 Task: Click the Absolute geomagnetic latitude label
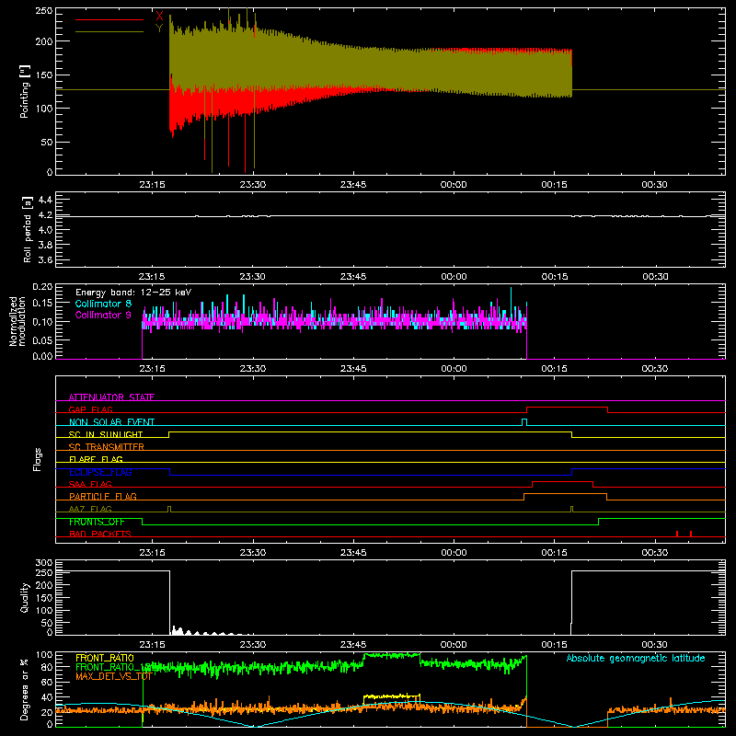636,658
